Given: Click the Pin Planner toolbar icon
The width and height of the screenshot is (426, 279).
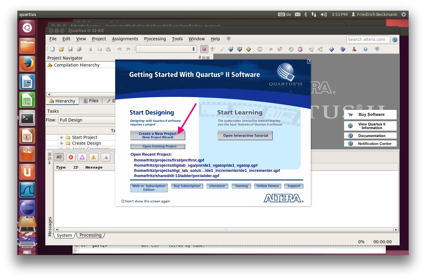Looking at the screenshot, I should (x=204, y=49).
